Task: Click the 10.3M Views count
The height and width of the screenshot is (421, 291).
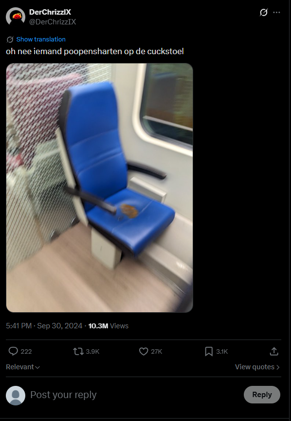Action: (109, 326)
